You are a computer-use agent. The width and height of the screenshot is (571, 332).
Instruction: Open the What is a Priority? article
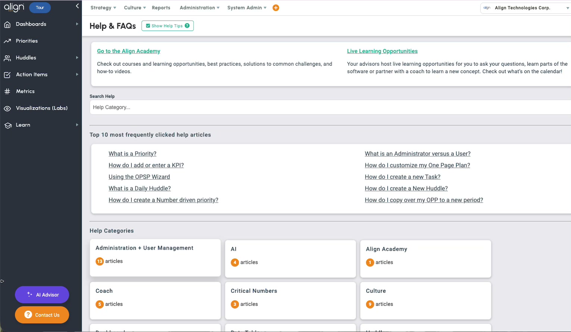point(132,154)
